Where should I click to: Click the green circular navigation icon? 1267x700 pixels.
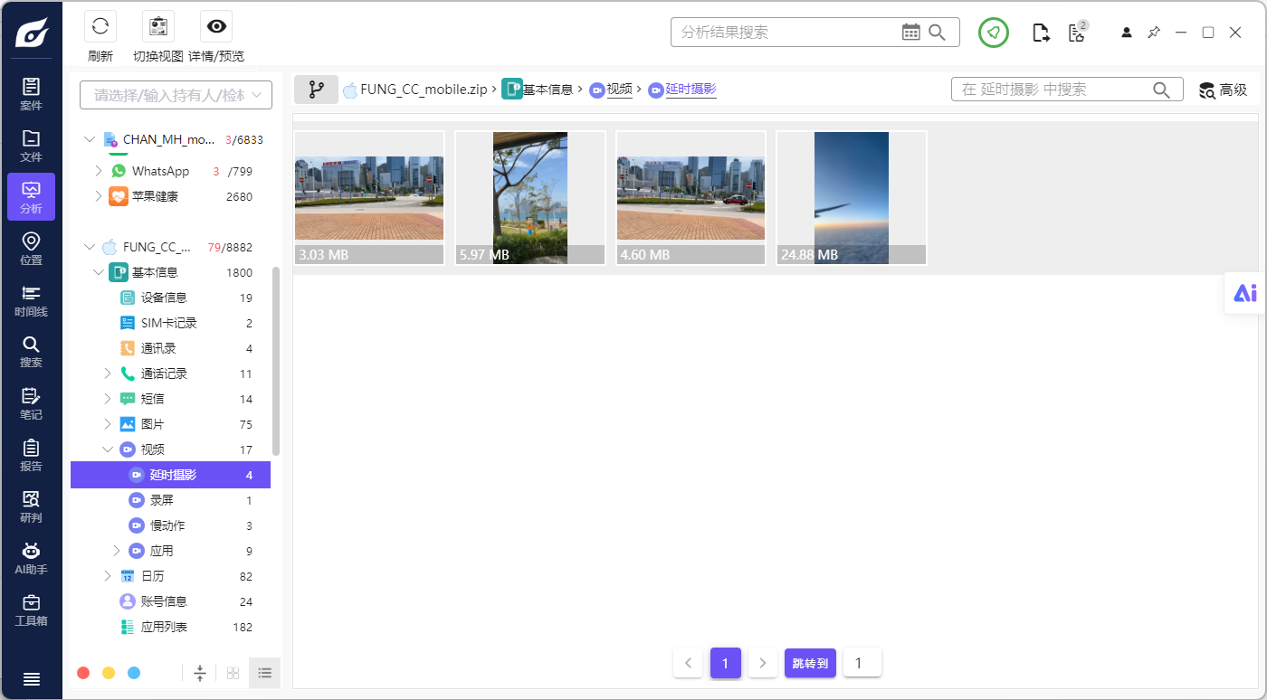tap(994, 33)
